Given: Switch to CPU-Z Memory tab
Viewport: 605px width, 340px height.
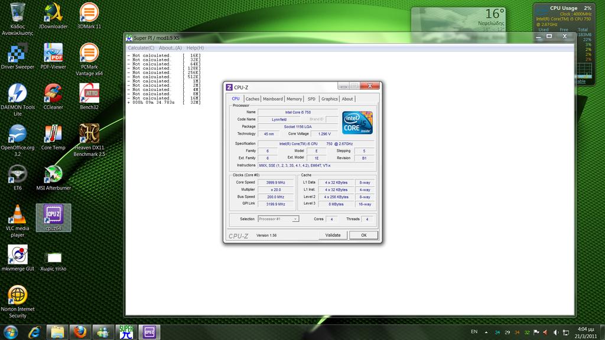Looking at the screenshot, I should tap(294, 99).
